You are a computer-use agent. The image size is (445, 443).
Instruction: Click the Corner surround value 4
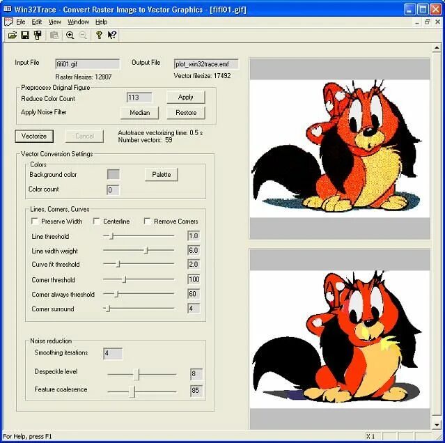pos(194,308)
